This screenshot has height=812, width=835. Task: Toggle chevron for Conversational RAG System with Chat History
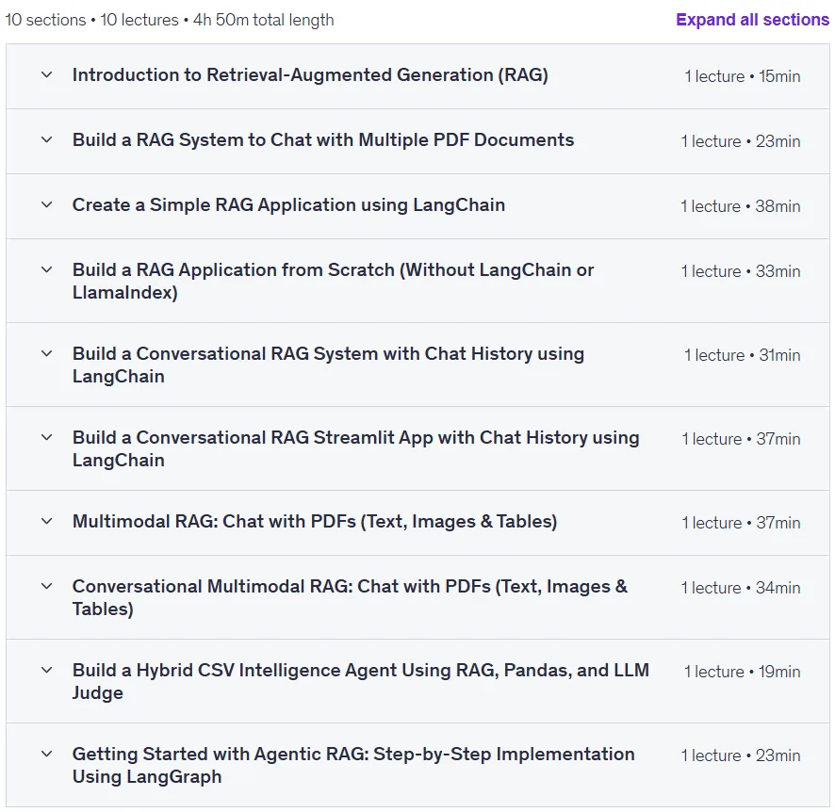[47, 354]
